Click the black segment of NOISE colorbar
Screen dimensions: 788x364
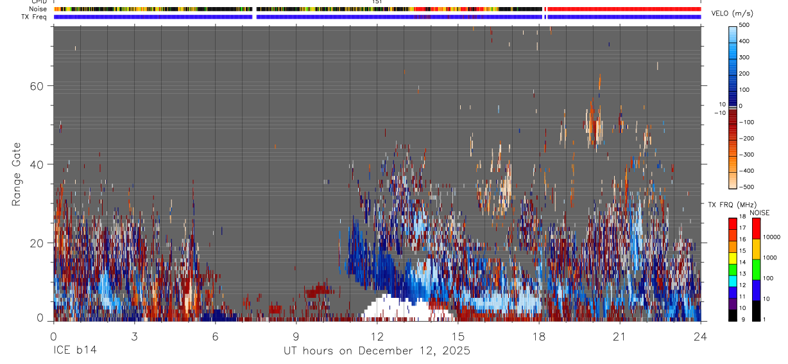point(756,311)
